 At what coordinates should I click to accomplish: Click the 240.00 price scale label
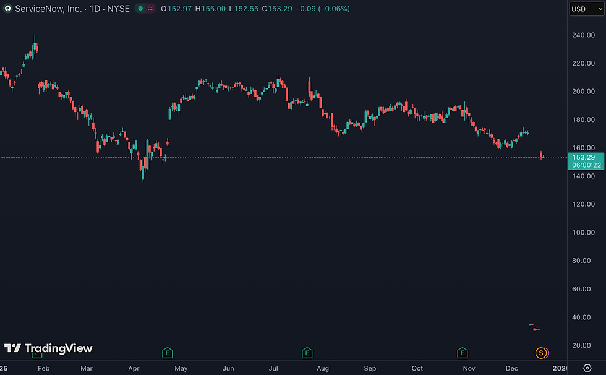click(584, 35)
